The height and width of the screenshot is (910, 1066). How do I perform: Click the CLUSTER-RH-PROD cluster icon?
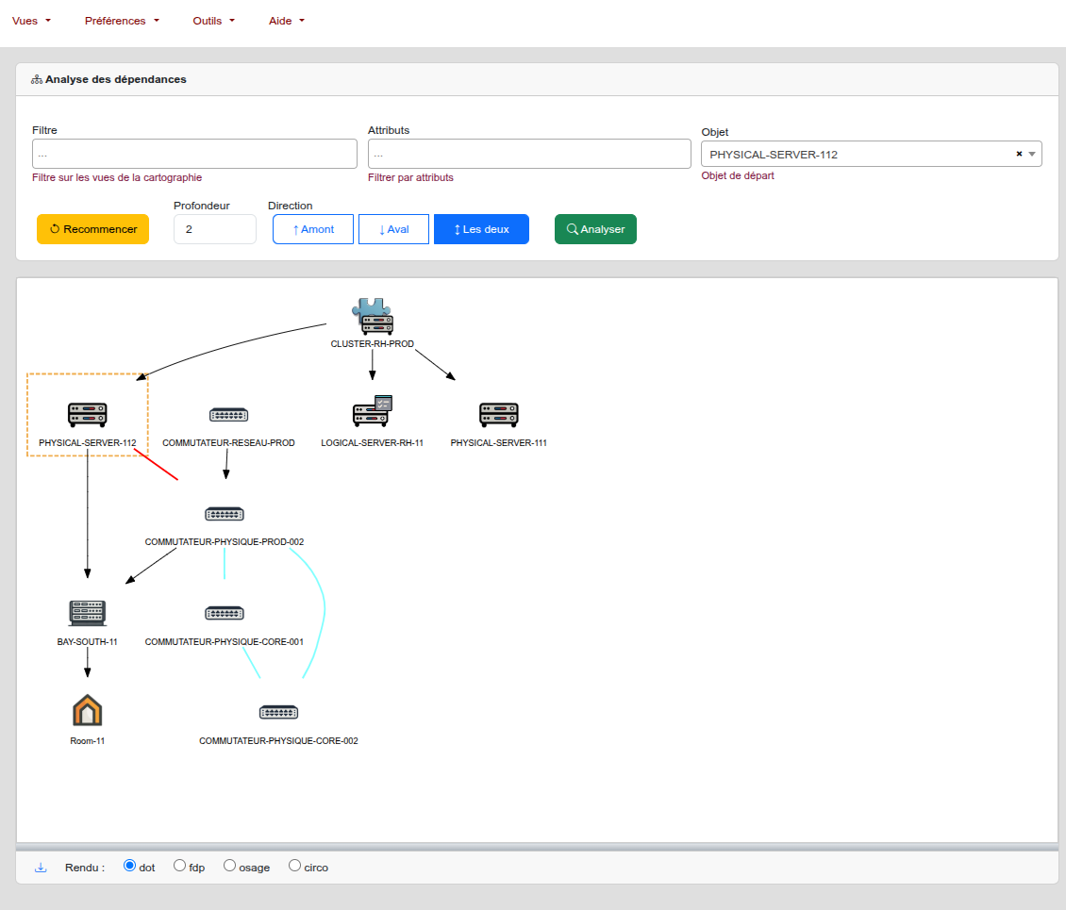coord(372,316)
